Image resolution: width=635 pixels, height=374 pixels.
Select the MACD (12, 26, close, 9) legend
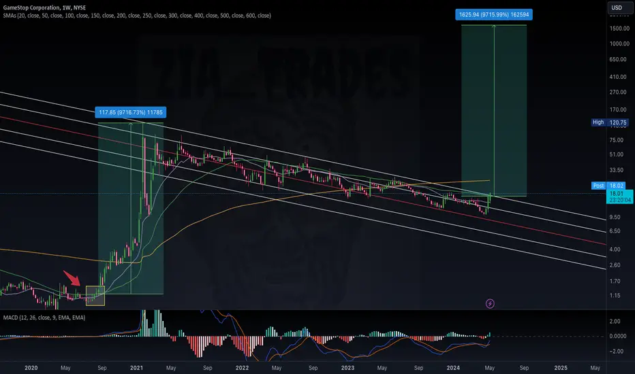click(44, 318)
